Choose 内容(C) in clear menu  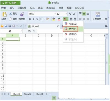point(73,34)
